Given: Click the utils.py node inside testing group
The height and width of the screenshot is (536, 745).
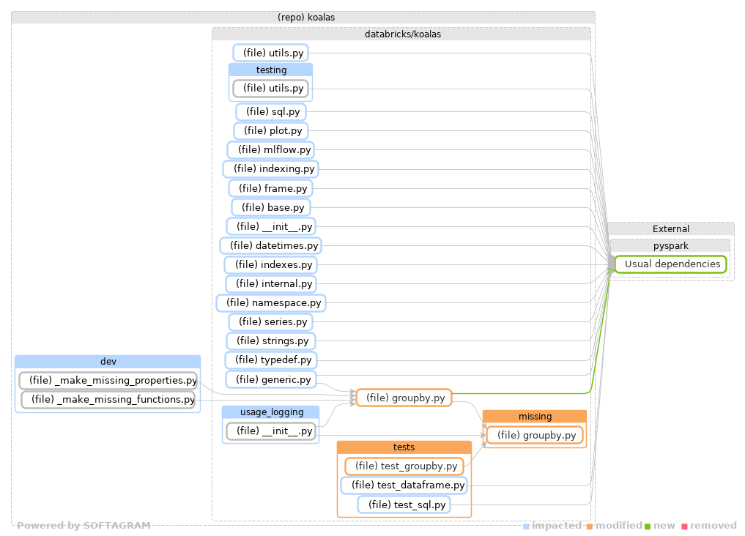Looking at the screenshot, I should click(x=270, y=88).
